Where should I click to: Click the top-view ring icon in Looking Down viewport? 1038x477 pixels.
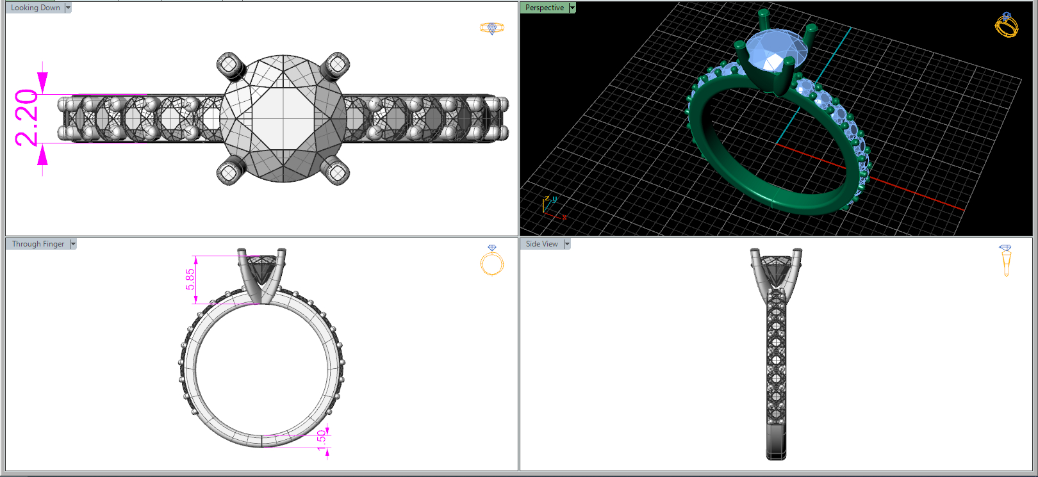coord(492,28)
